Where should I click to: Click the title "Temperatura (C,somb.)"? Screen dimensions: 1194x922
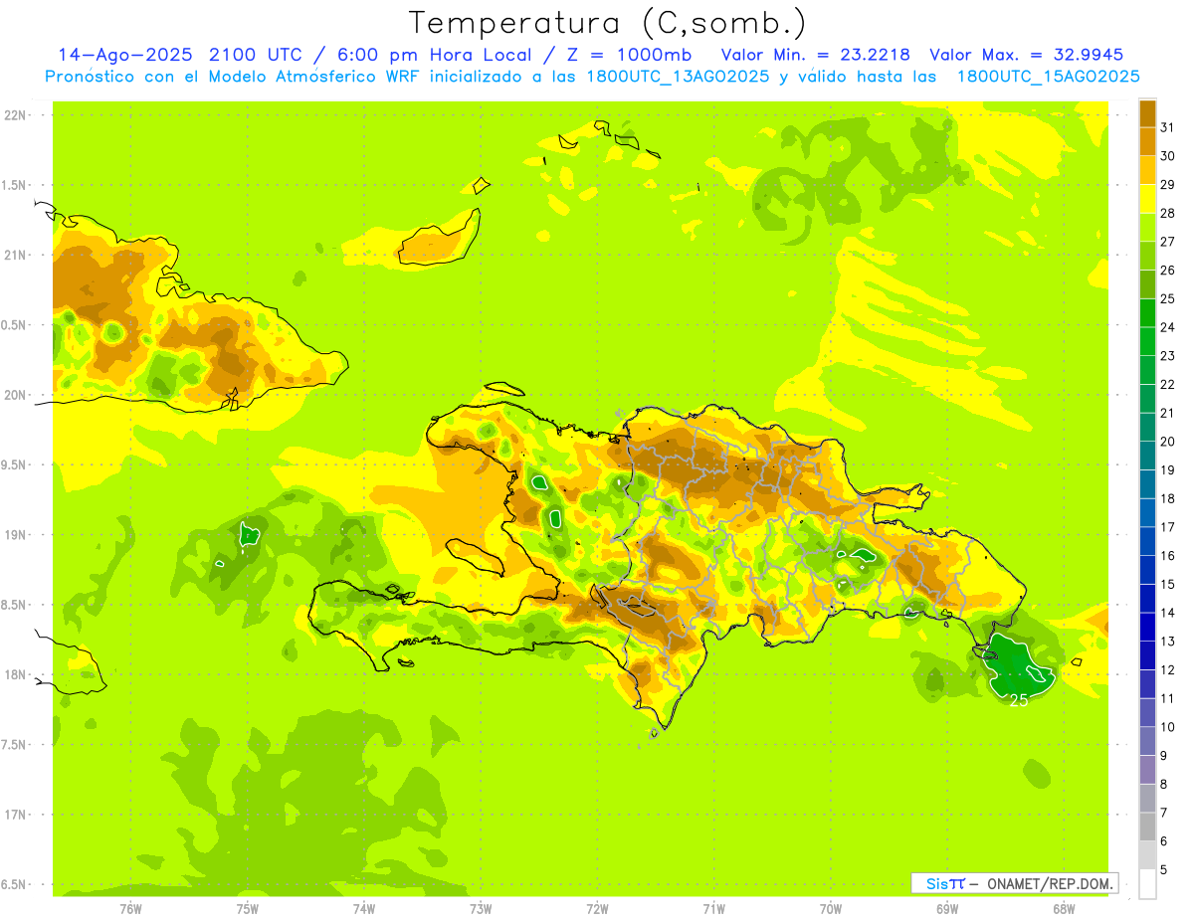coord(608,23)
